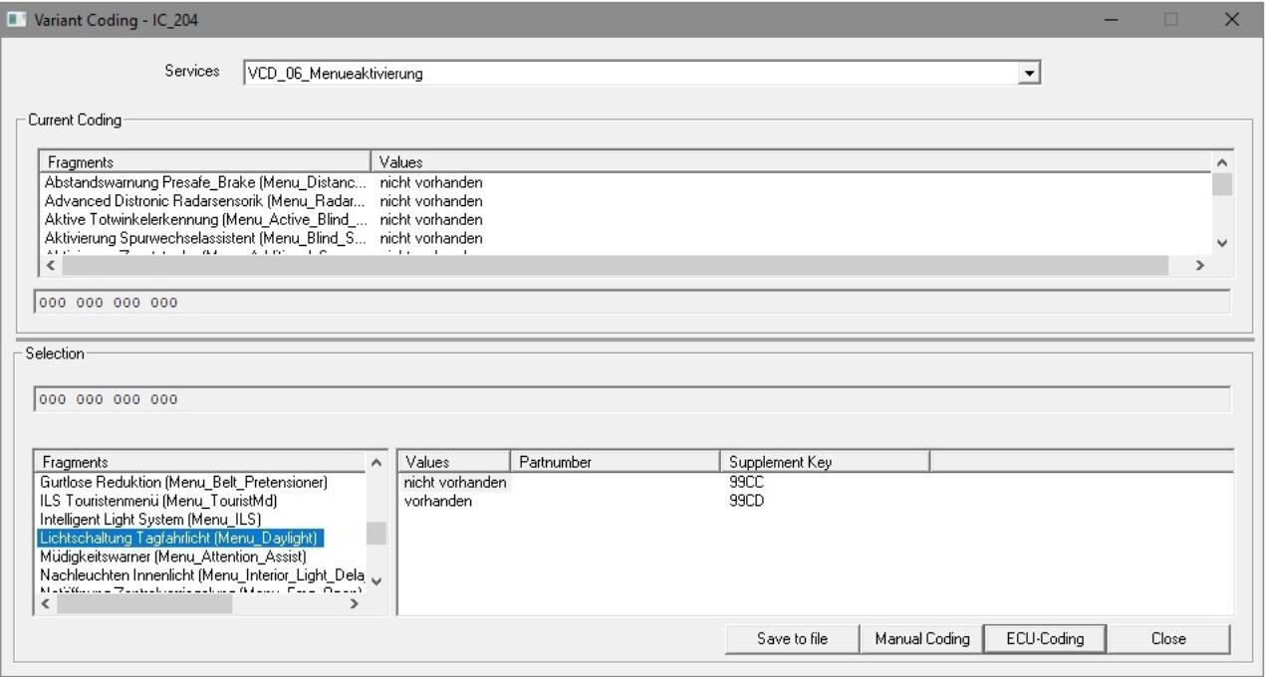The image size is (1266, 677).
Task: Click Current Coding horizontal scroll right arrow
Action: point(1199,265)
